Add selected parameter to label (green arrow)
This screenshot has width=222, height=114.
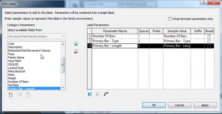point(76,44)
